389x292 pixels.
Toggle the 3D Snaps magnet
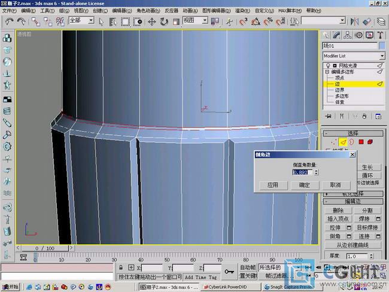pos(244,22)
